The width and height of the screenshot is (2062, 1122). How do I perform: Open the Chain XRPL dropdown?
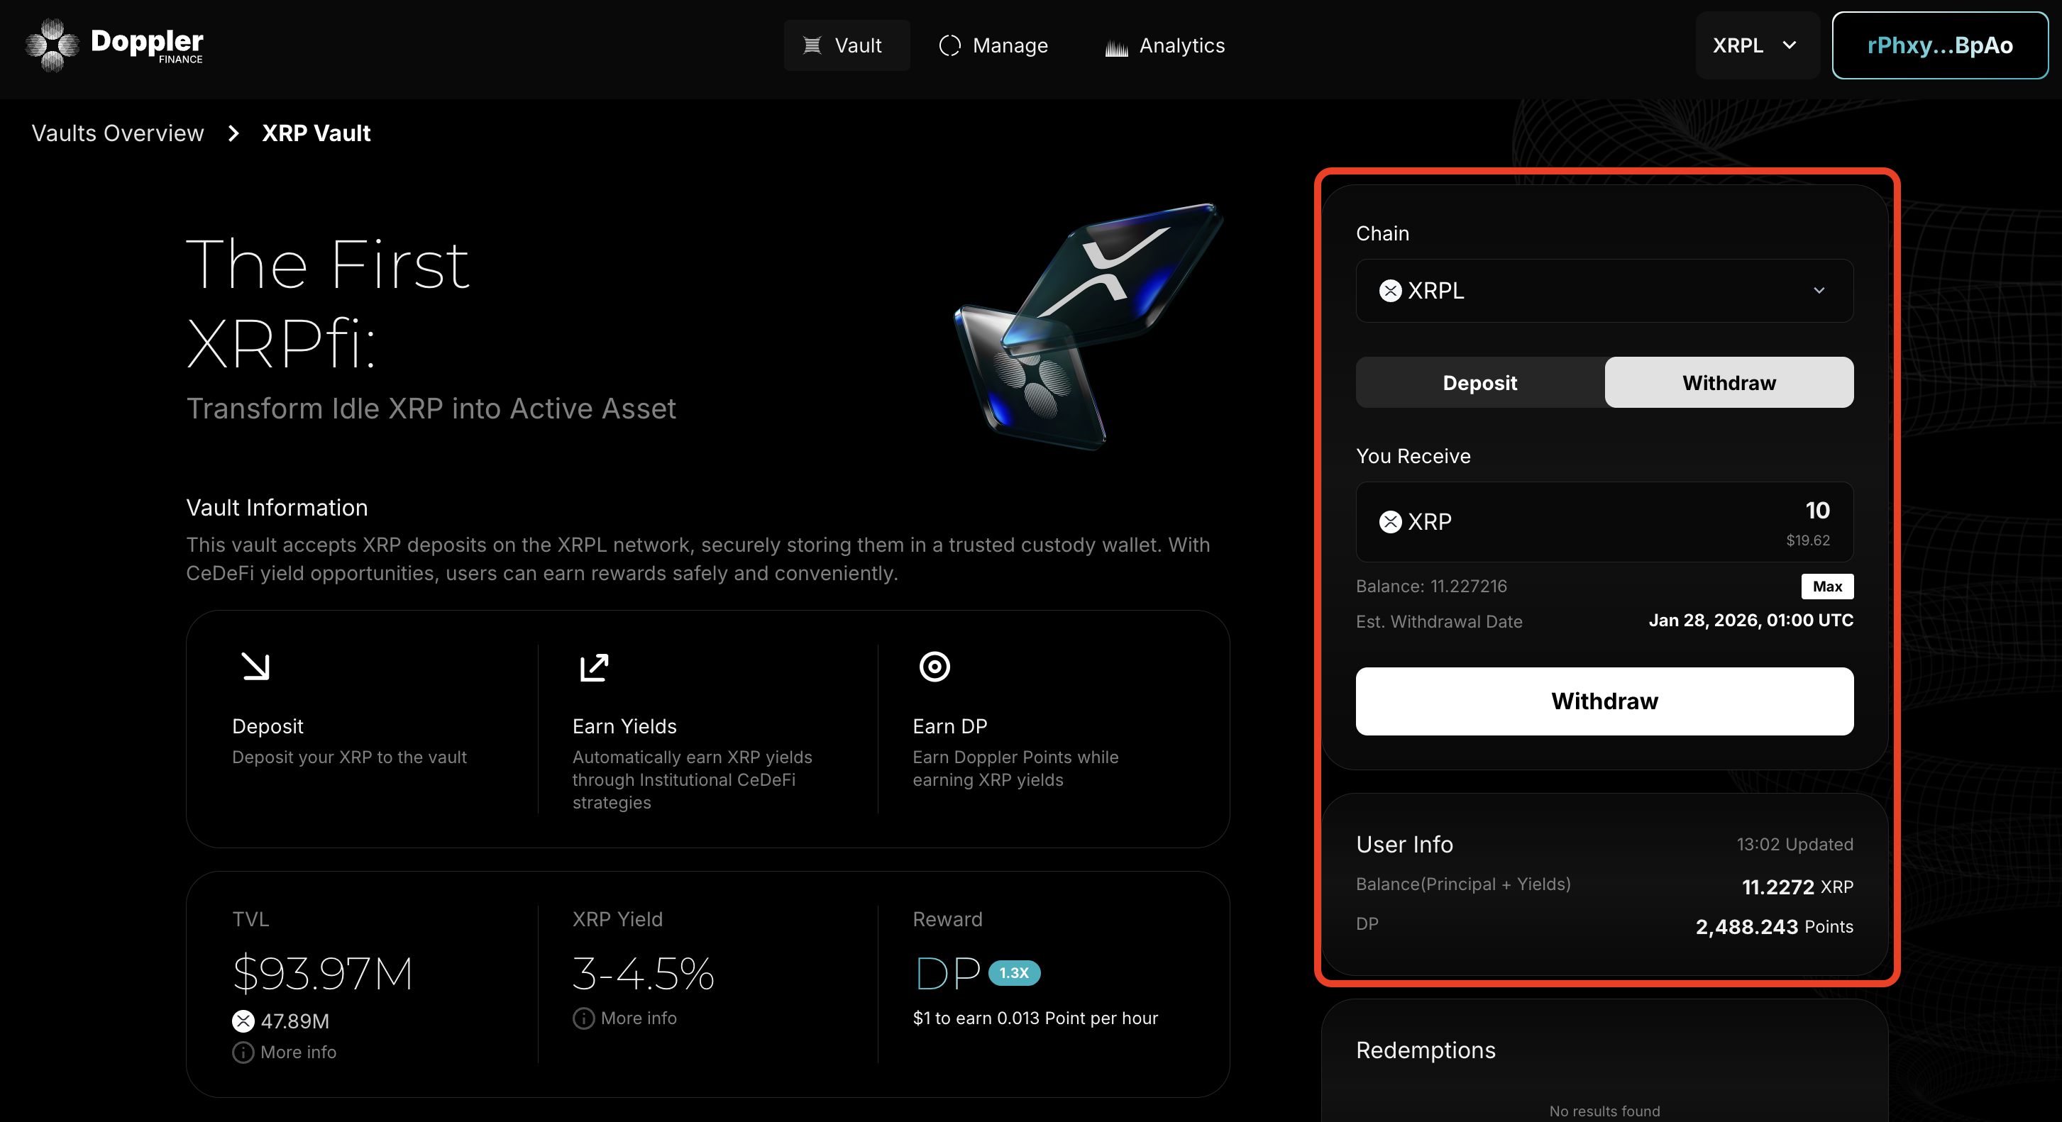click(1604, 291)
